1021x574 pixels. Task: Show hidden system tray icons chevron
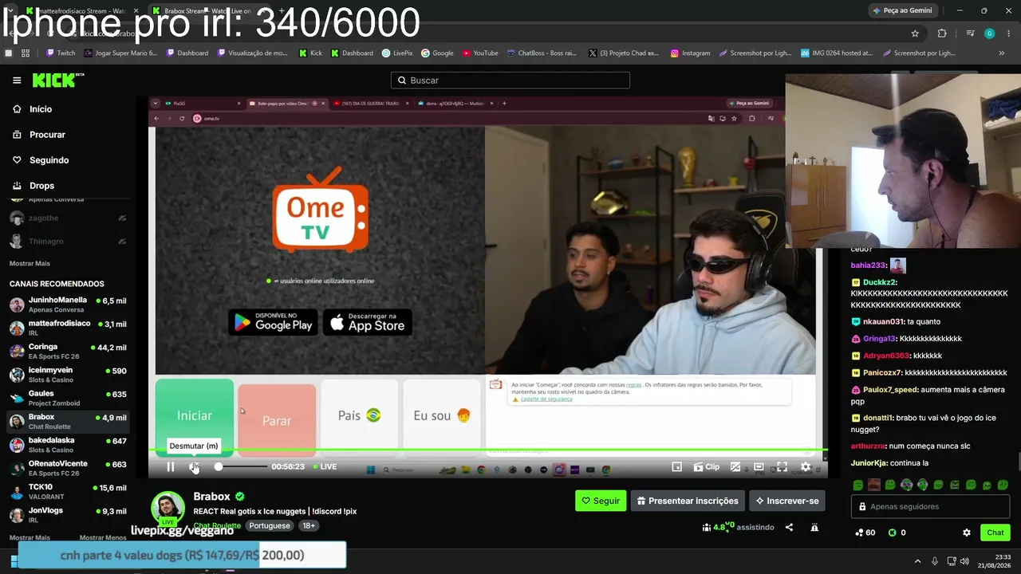coord(917,561)
